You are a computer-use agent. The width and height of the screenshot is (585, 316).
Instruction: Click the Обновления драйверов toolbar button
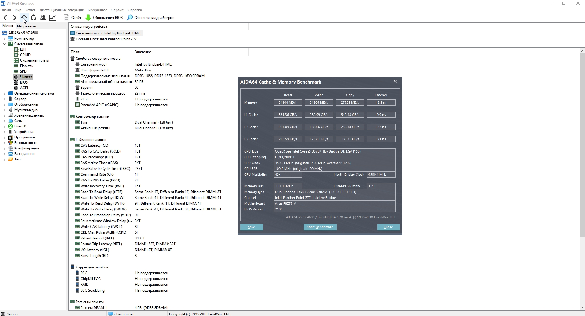(x=151, y=18)
